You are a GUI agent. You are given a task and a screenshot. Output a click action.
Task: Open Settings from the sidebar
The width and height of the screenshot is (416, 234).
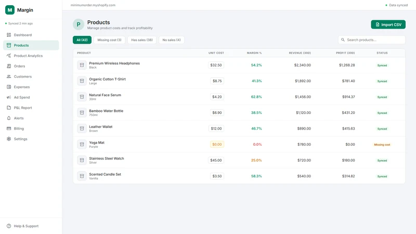(x=31, y=139)
